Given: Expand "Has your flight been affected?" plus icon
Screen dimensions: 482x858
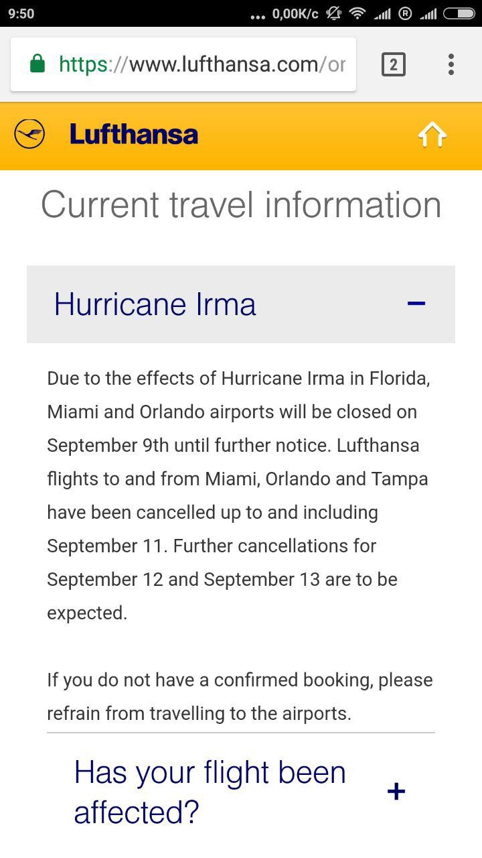Looking at the screenshot, I should pos(396,792).
